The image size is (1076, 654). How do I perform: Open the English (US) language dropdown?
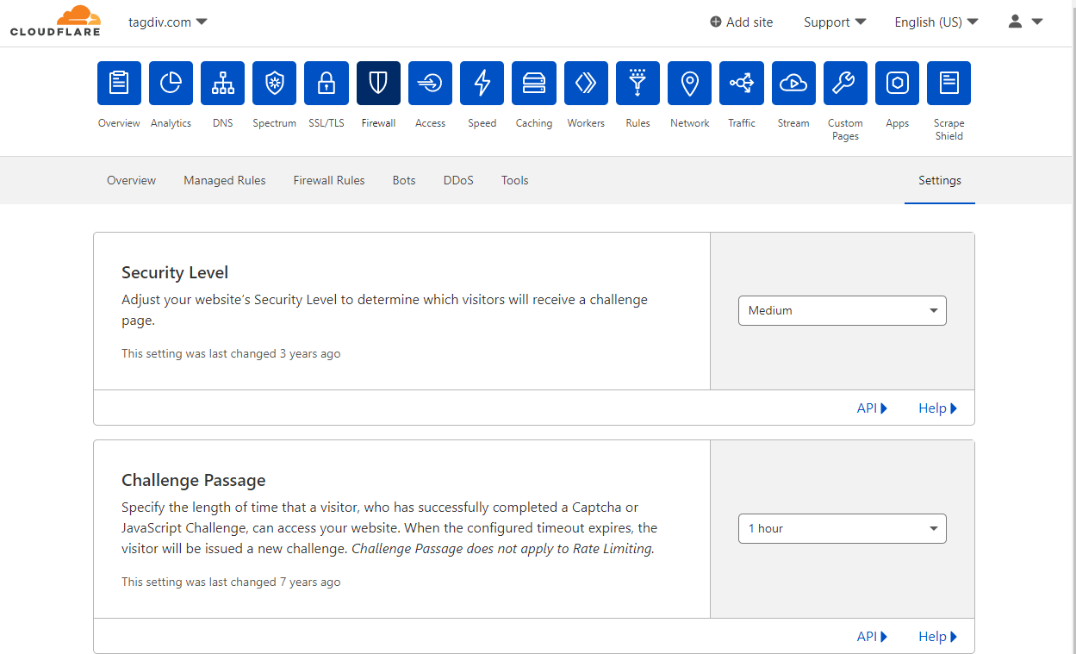[x=936, y=22]
